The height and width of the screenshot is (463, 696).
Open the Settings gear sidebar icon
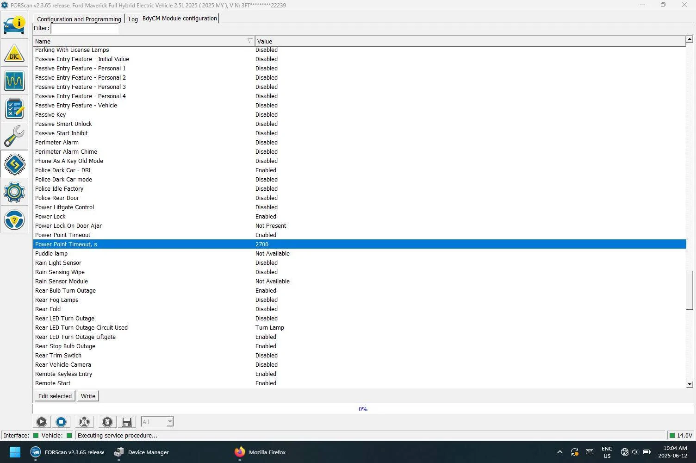[14, 192]
